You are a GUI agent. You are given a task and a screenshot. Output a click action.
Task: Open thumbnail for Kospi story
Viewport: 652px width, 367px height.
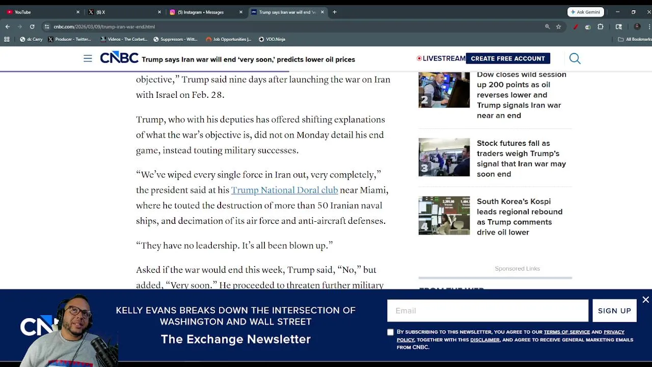(x=444, y=216)
